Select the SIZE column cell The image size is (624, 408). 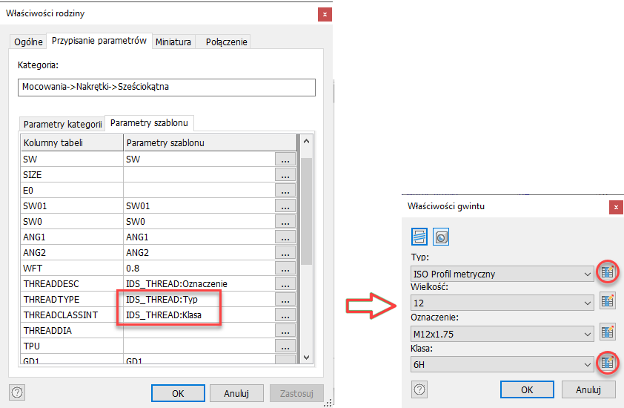[72, 174]
